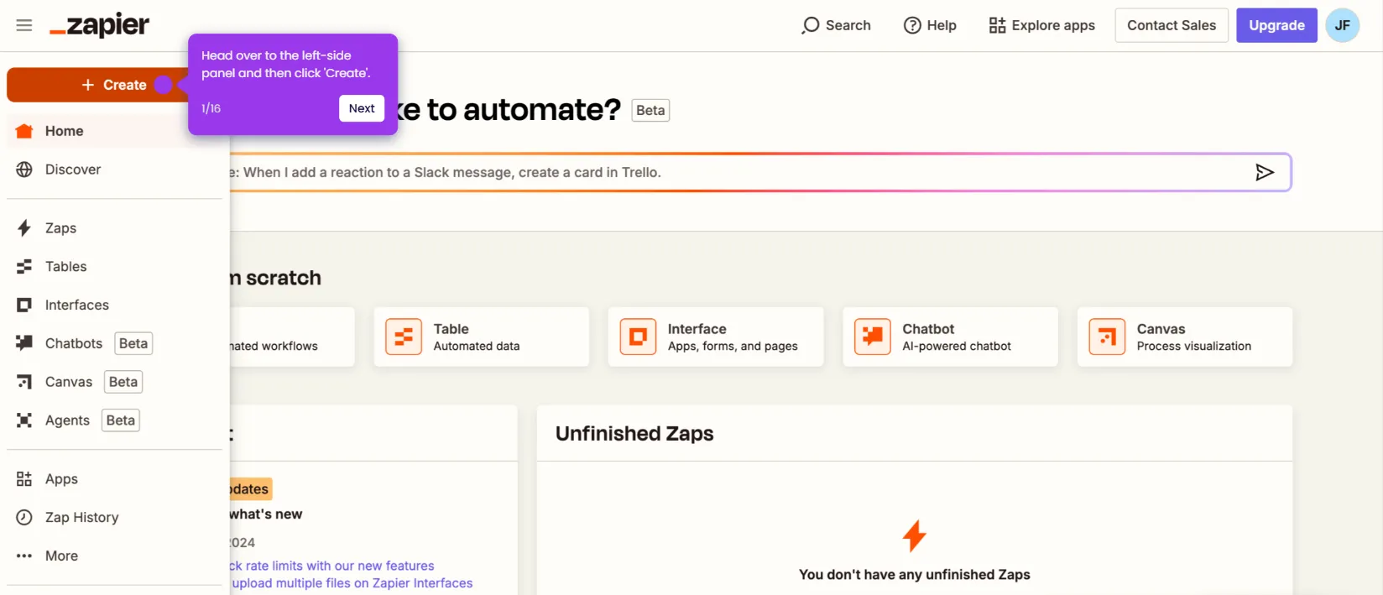This screenshot has height=595, width=1383.
Task: Click the Contact Sales button
Action: click(x=1172, y=25)
